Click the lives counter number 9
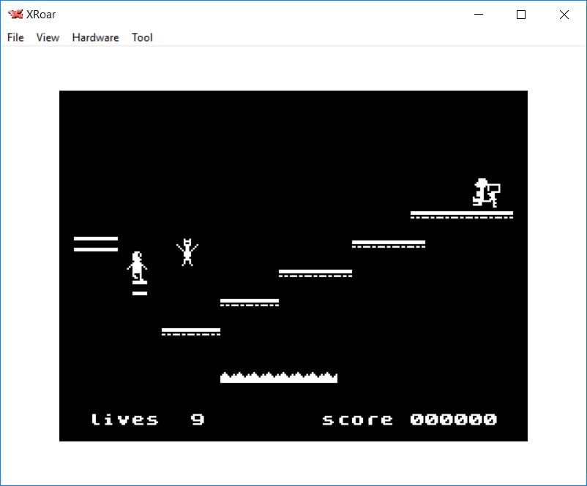 pos(198,419)
